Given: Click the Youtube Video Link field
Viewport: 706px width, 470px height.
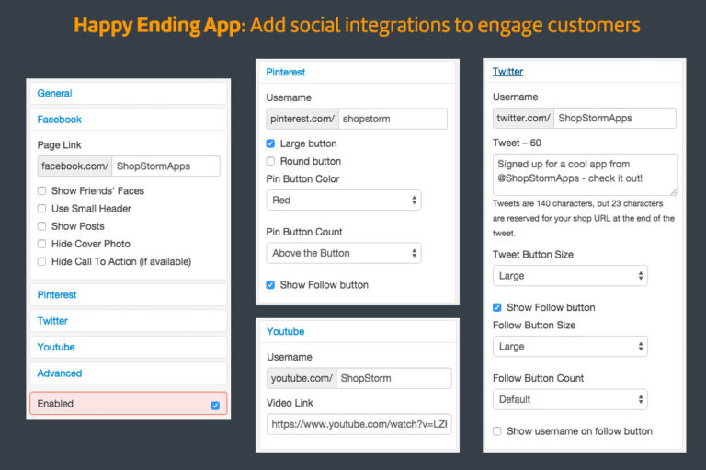Looking at the screenshot, I should coord(359,424).
